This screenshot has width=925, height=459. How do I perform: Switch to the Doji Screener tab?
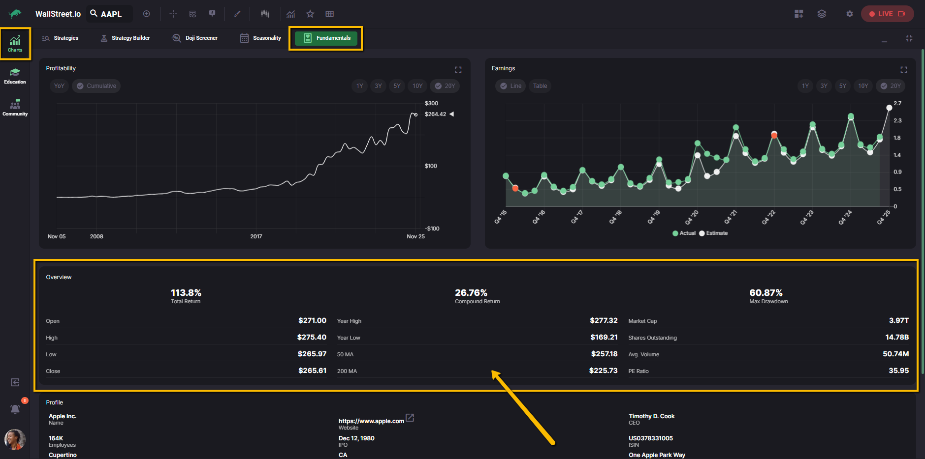194,38
